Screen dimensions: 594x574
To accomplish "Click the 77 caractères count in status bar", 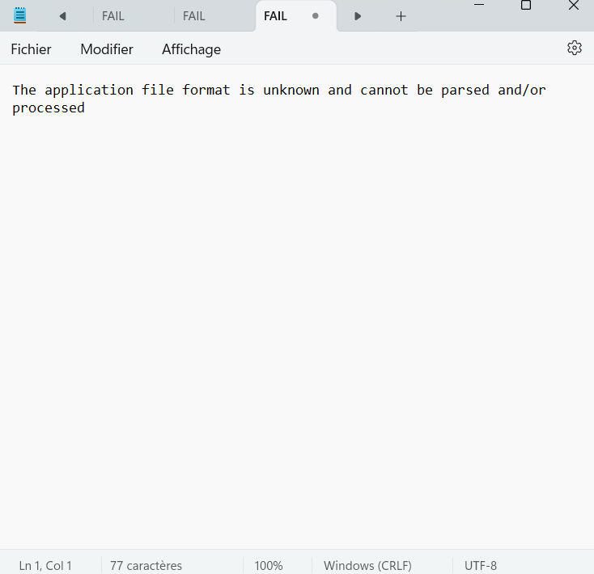I will 146,565.
